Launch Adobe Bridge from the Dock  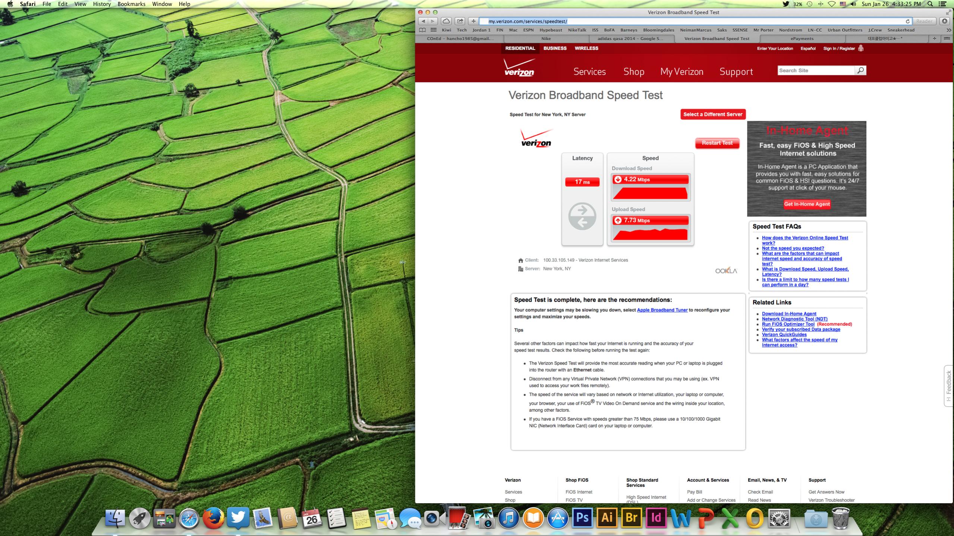click(x=632, y=518)
